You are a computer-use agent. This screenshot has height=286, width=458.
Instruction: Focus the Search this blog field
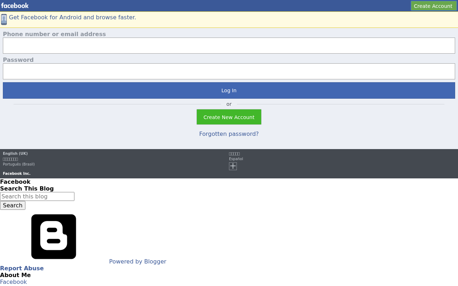pyautogui.click(x=37, y=196)
